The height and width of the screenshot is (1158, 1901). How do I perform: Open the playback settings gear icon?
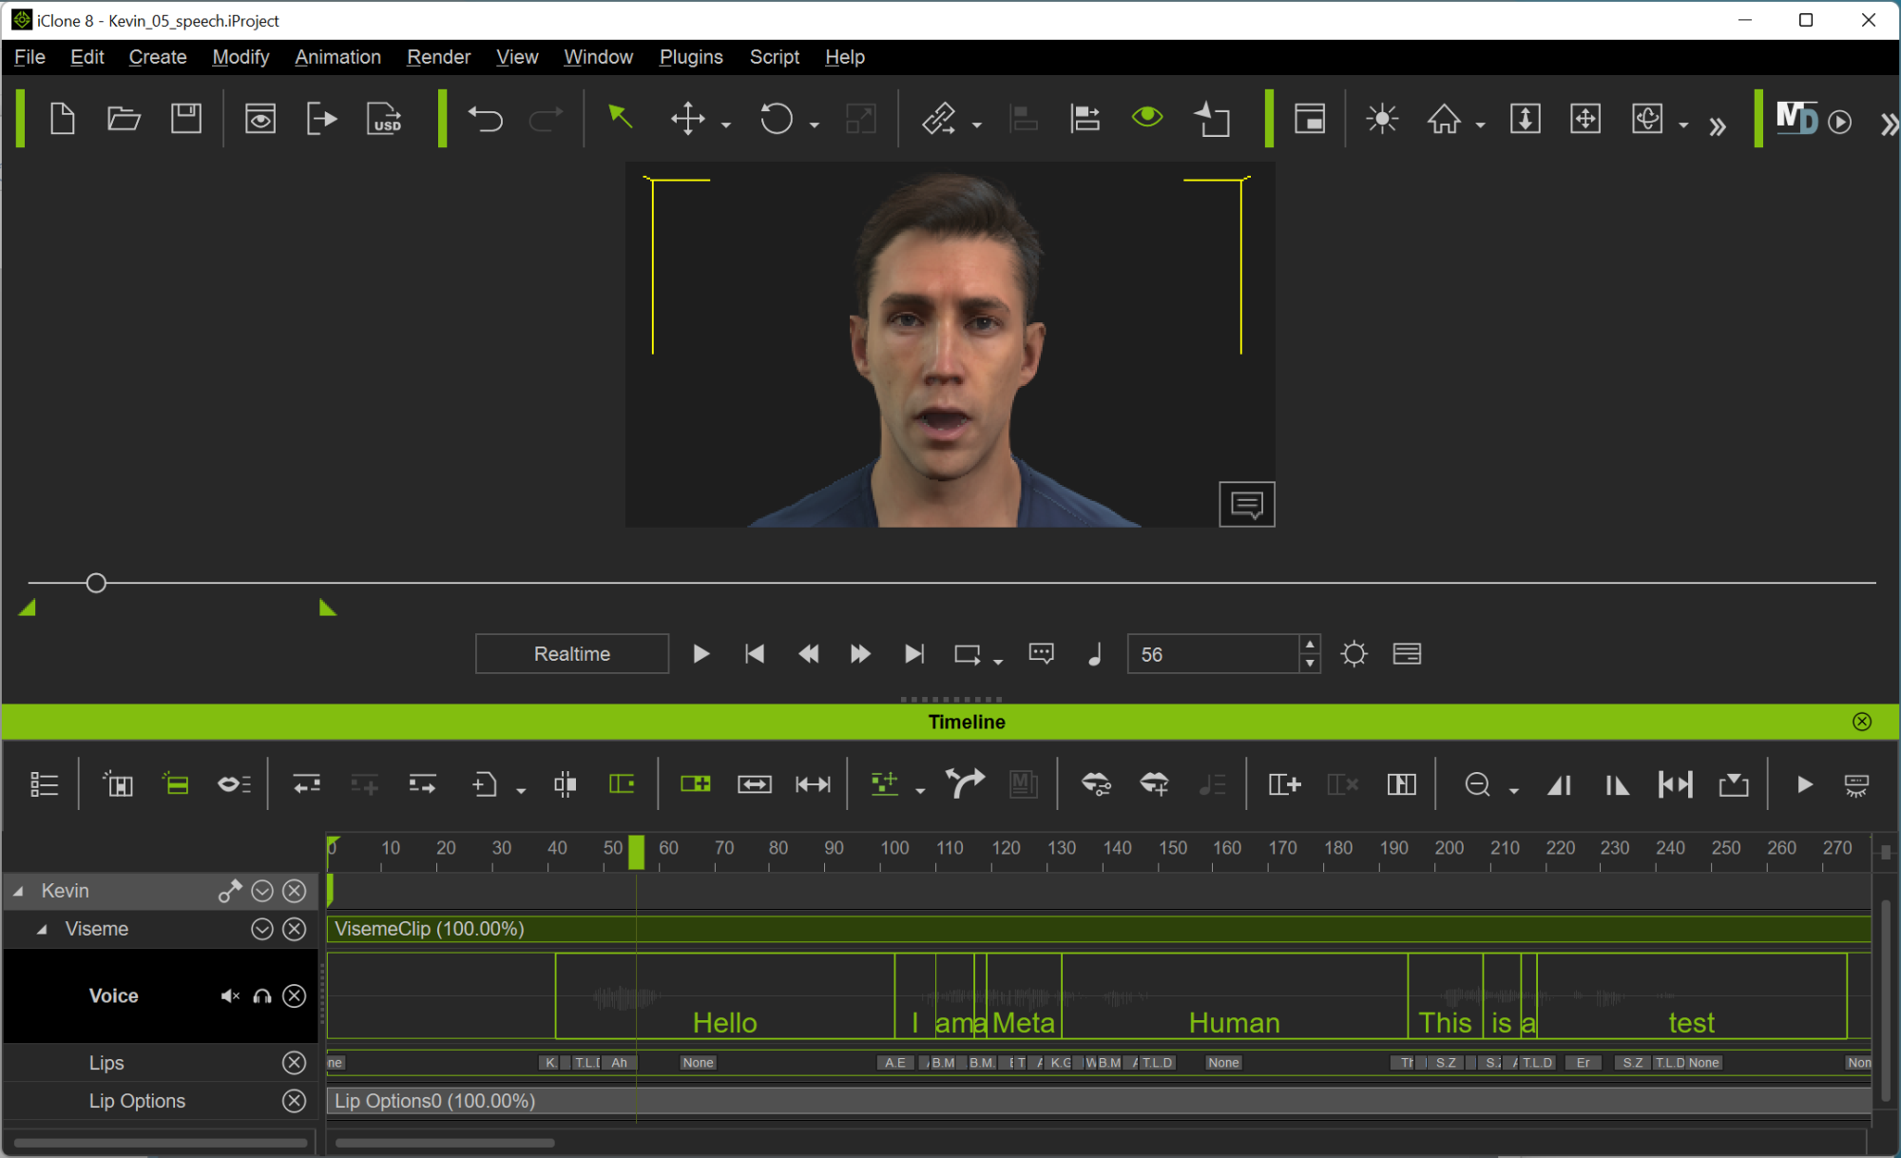click(x=1354, y=654)
